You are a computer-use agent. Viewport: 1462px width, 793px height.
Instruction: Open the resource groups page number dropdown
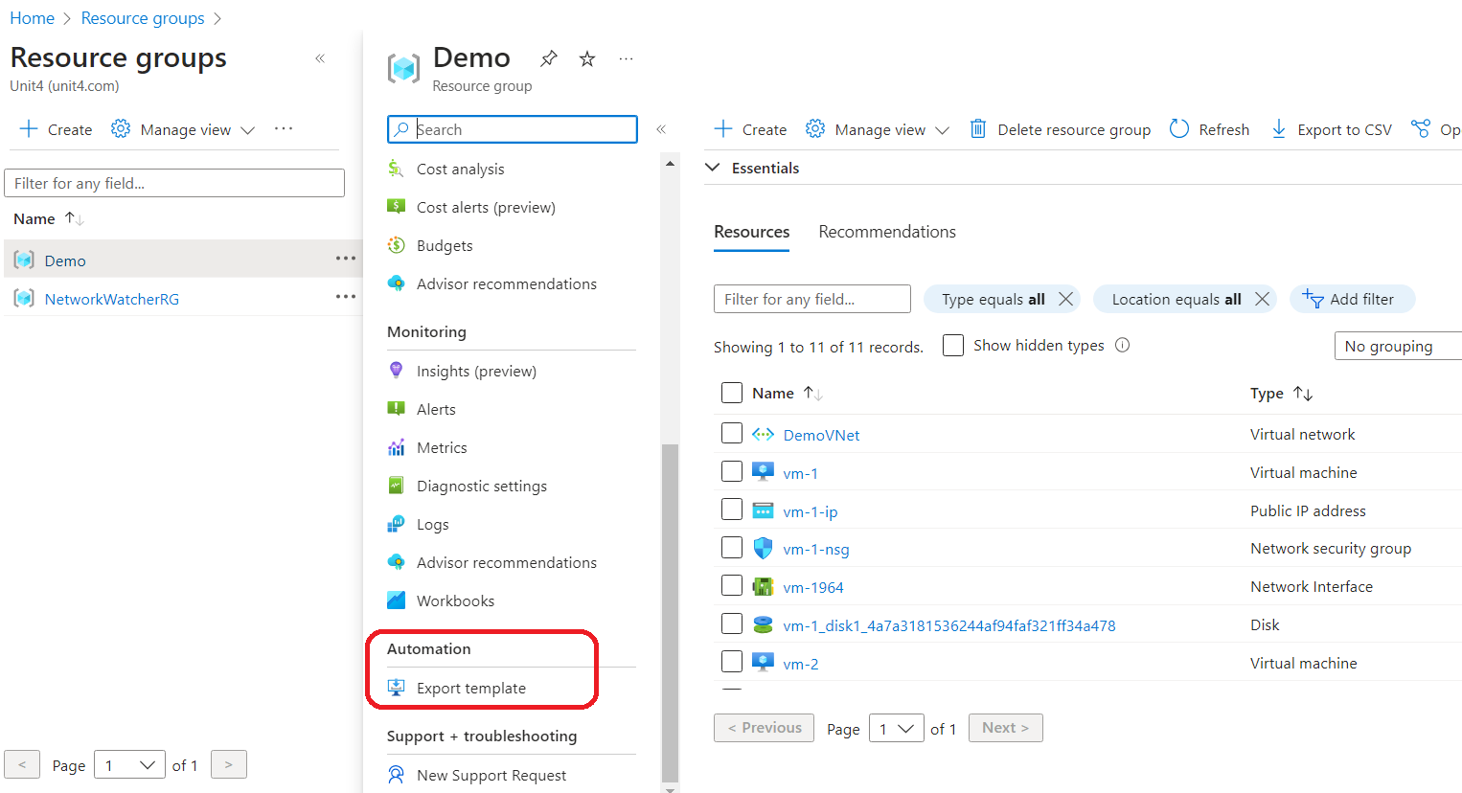click(x=129, y=765)
